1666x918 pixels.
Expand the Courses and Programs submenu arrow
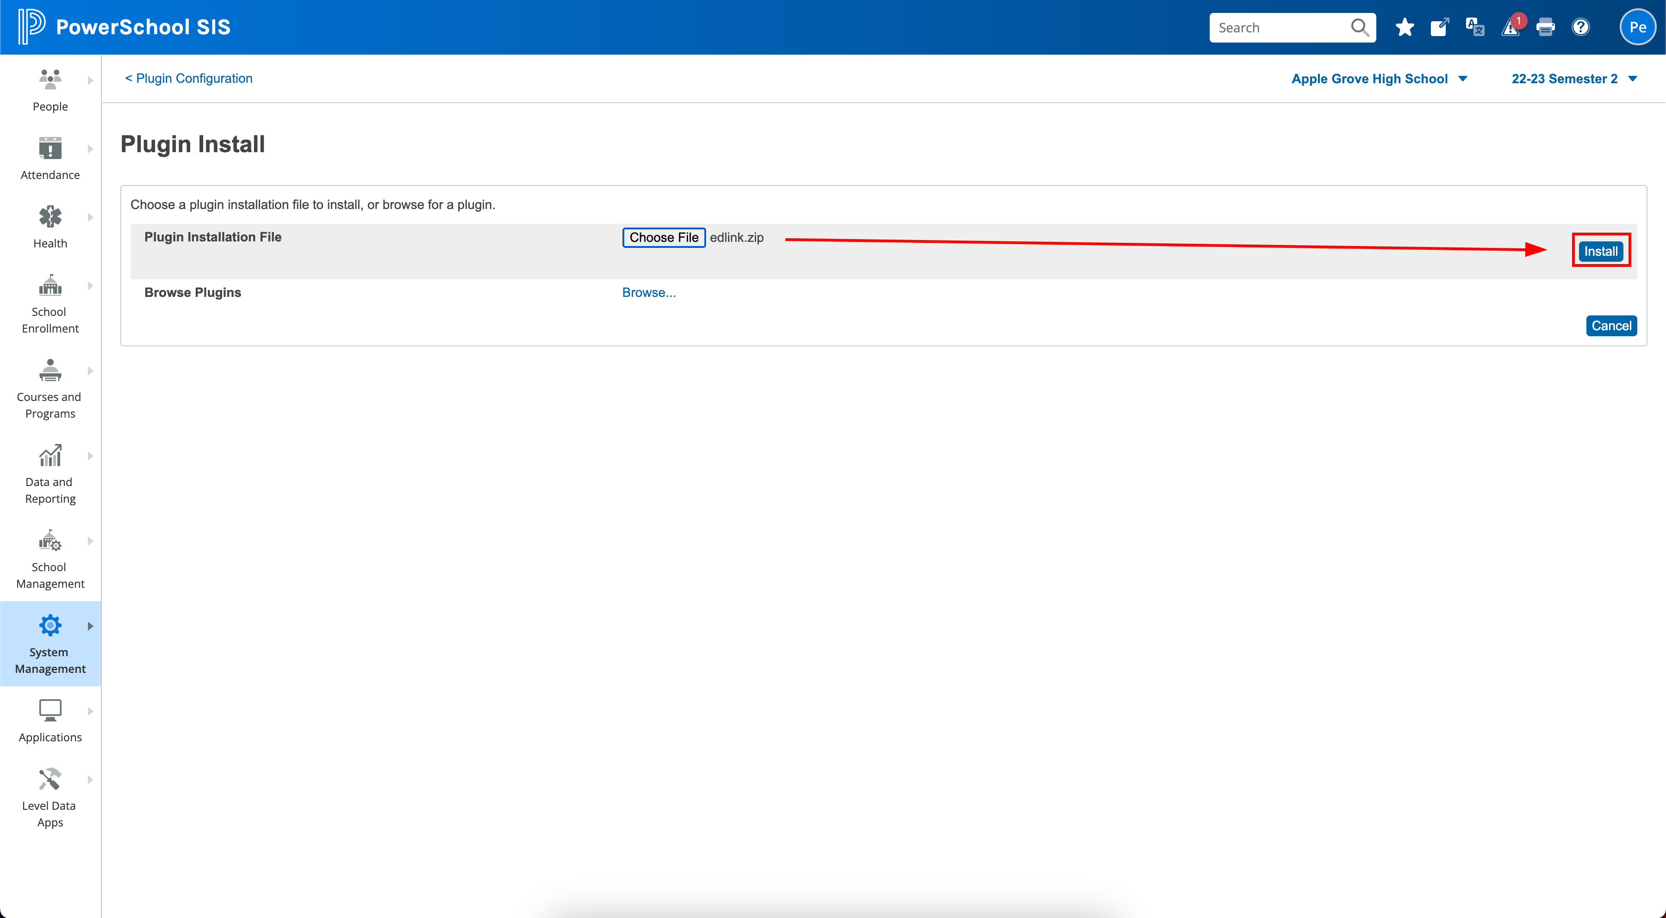91,371
